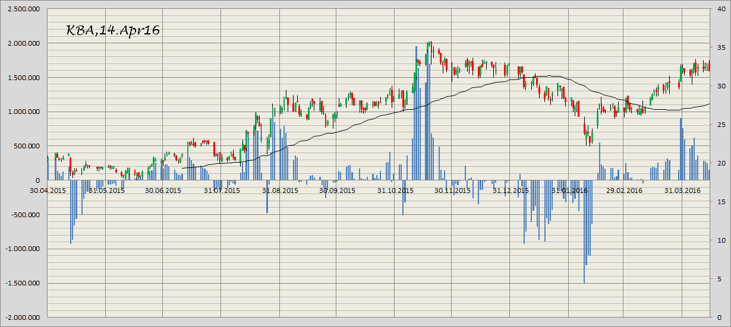Viewport: 731px width, 327px height.
Task: Select the 31.07.2015 date axis label
Action: [222, 191]
